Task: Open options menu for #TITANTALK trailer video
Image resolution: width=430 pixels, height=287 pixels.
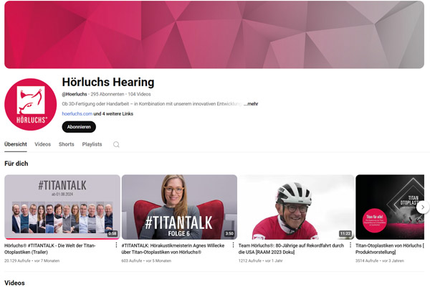Action: [116, 245]
